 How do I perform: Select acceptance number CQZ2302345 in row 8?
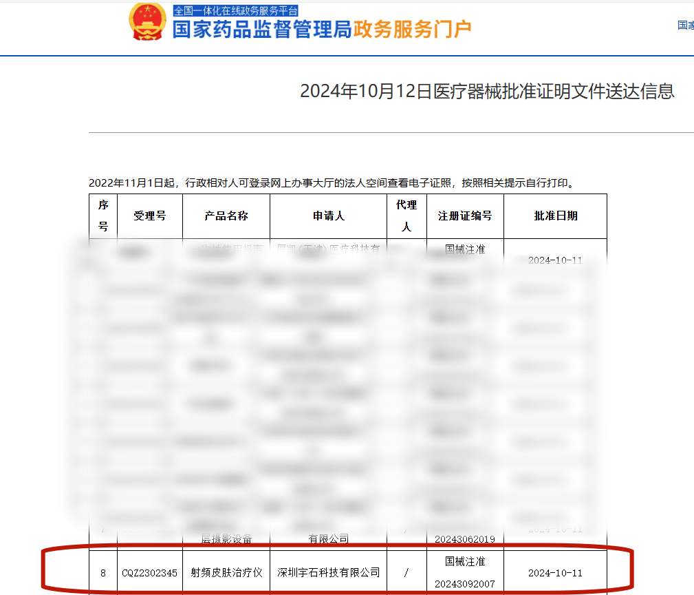click(150, 572)
